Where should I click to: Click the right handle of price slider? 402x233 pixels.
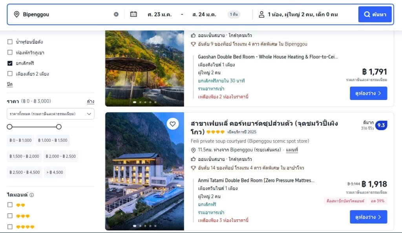click(x=59, y=126)
